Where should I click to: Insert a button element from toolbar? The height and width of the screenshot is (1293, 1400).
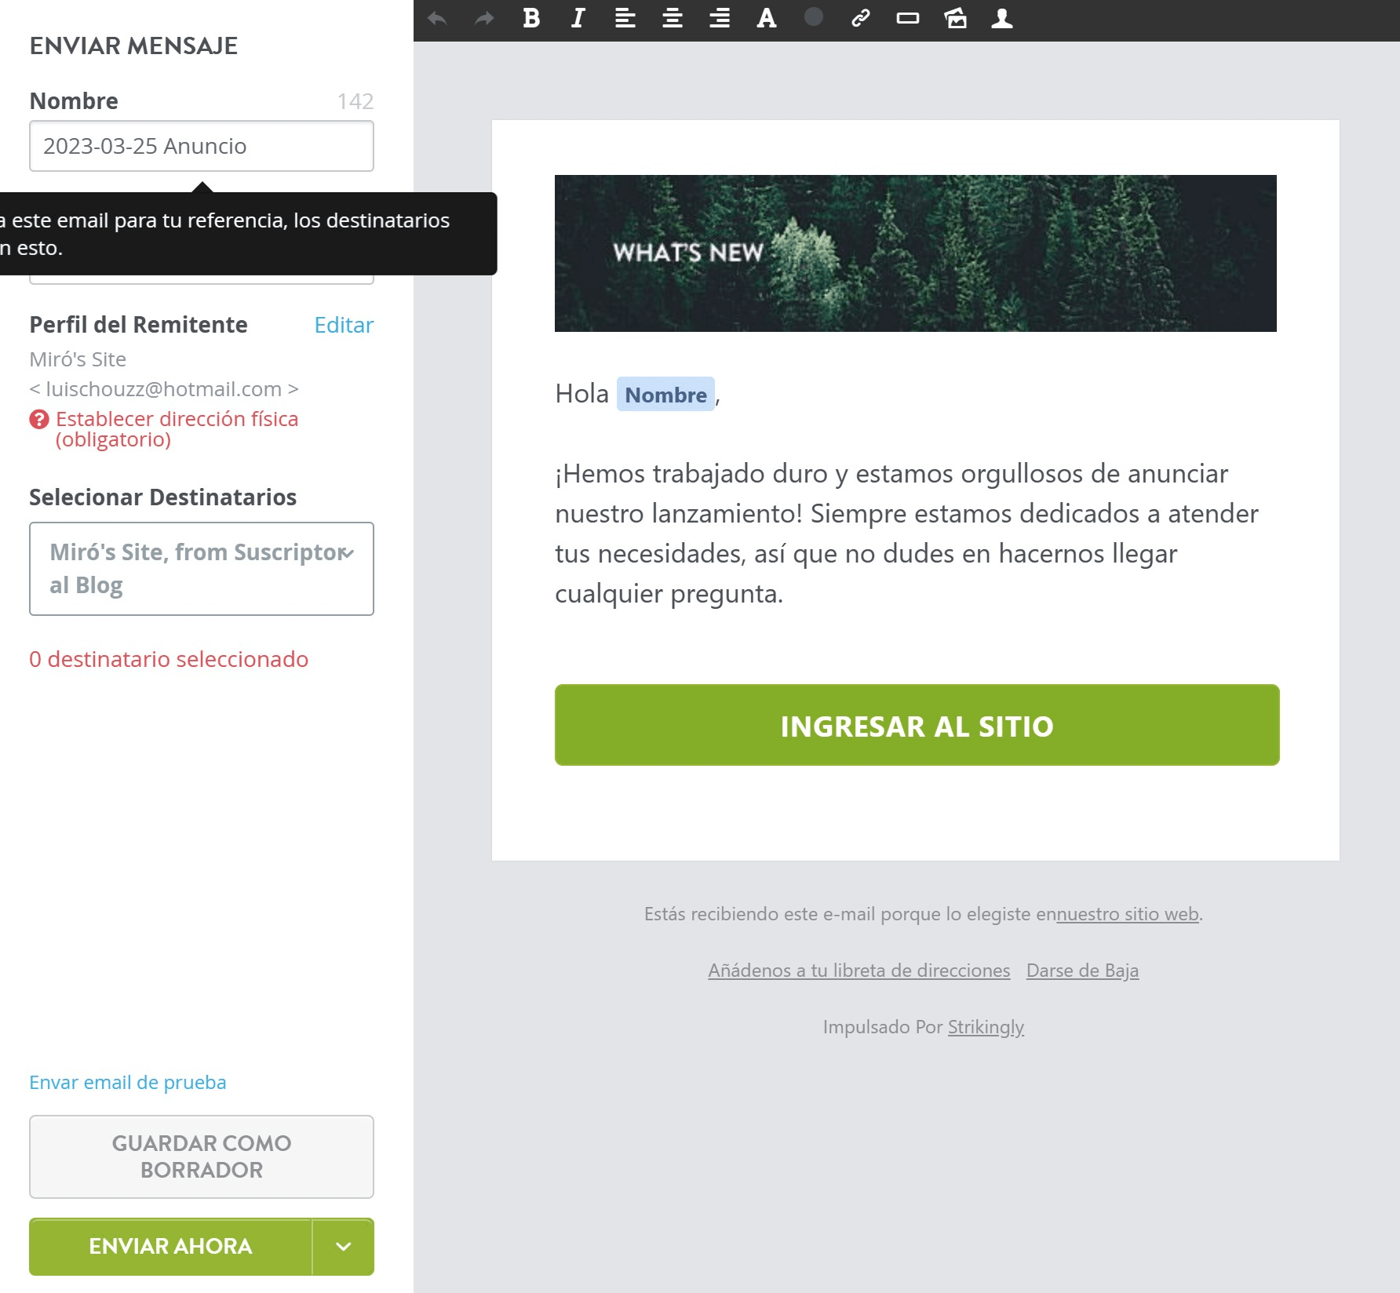[x=908, y=18]
